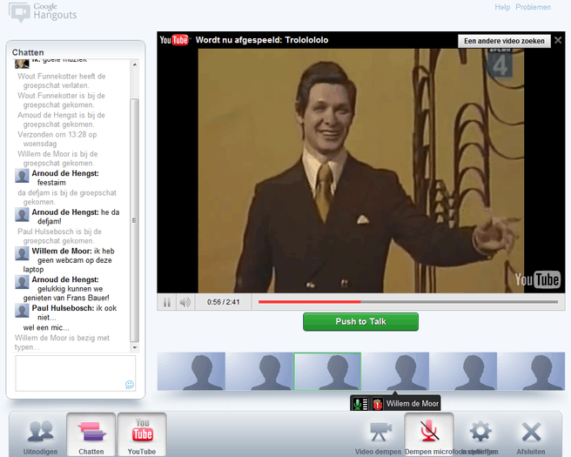Click the Chatten panel heading
Image resolution: width=571 pixels, height=457 pixels.
pos(28,52)
